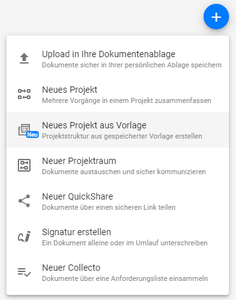Screen dimensions: 236x300
Task: Open Neues Projekt aus Vorlage
Action: (x=118, y=130)
